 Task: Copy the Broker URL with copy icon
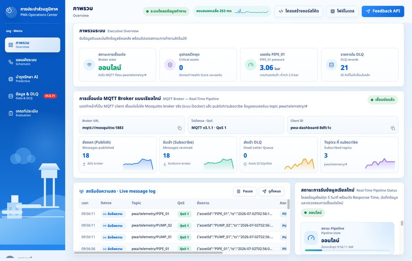pos(180,128)
